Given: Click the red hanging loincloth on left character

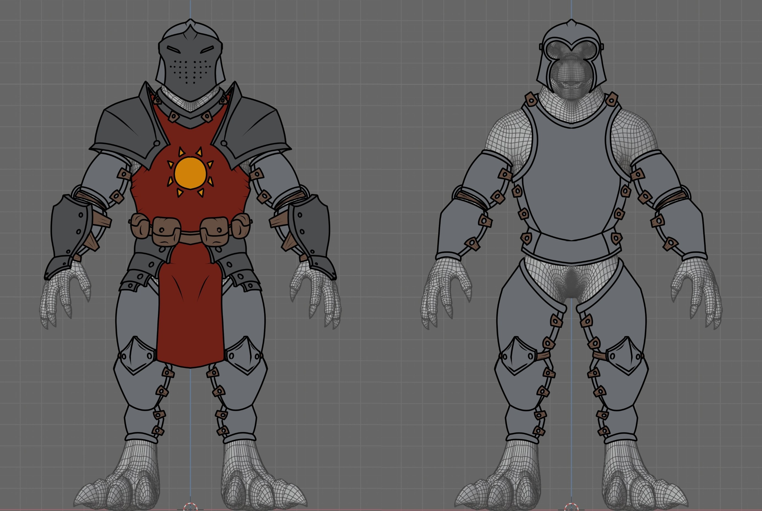Looking at the screenshot, I should point(190,313).
